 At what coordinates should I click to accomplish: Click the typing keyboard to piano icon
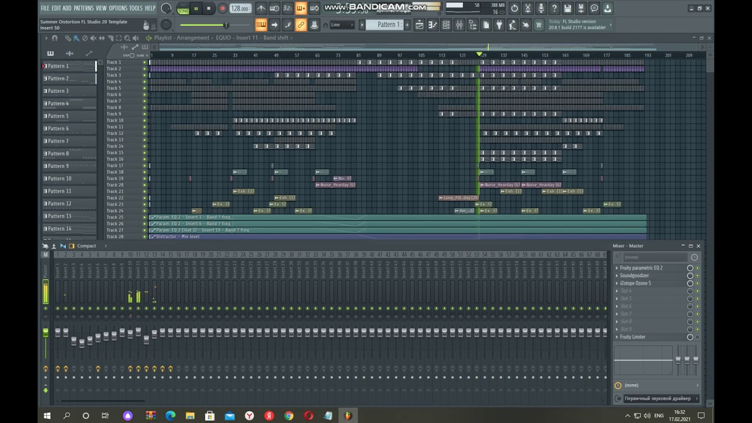(261, 25)
